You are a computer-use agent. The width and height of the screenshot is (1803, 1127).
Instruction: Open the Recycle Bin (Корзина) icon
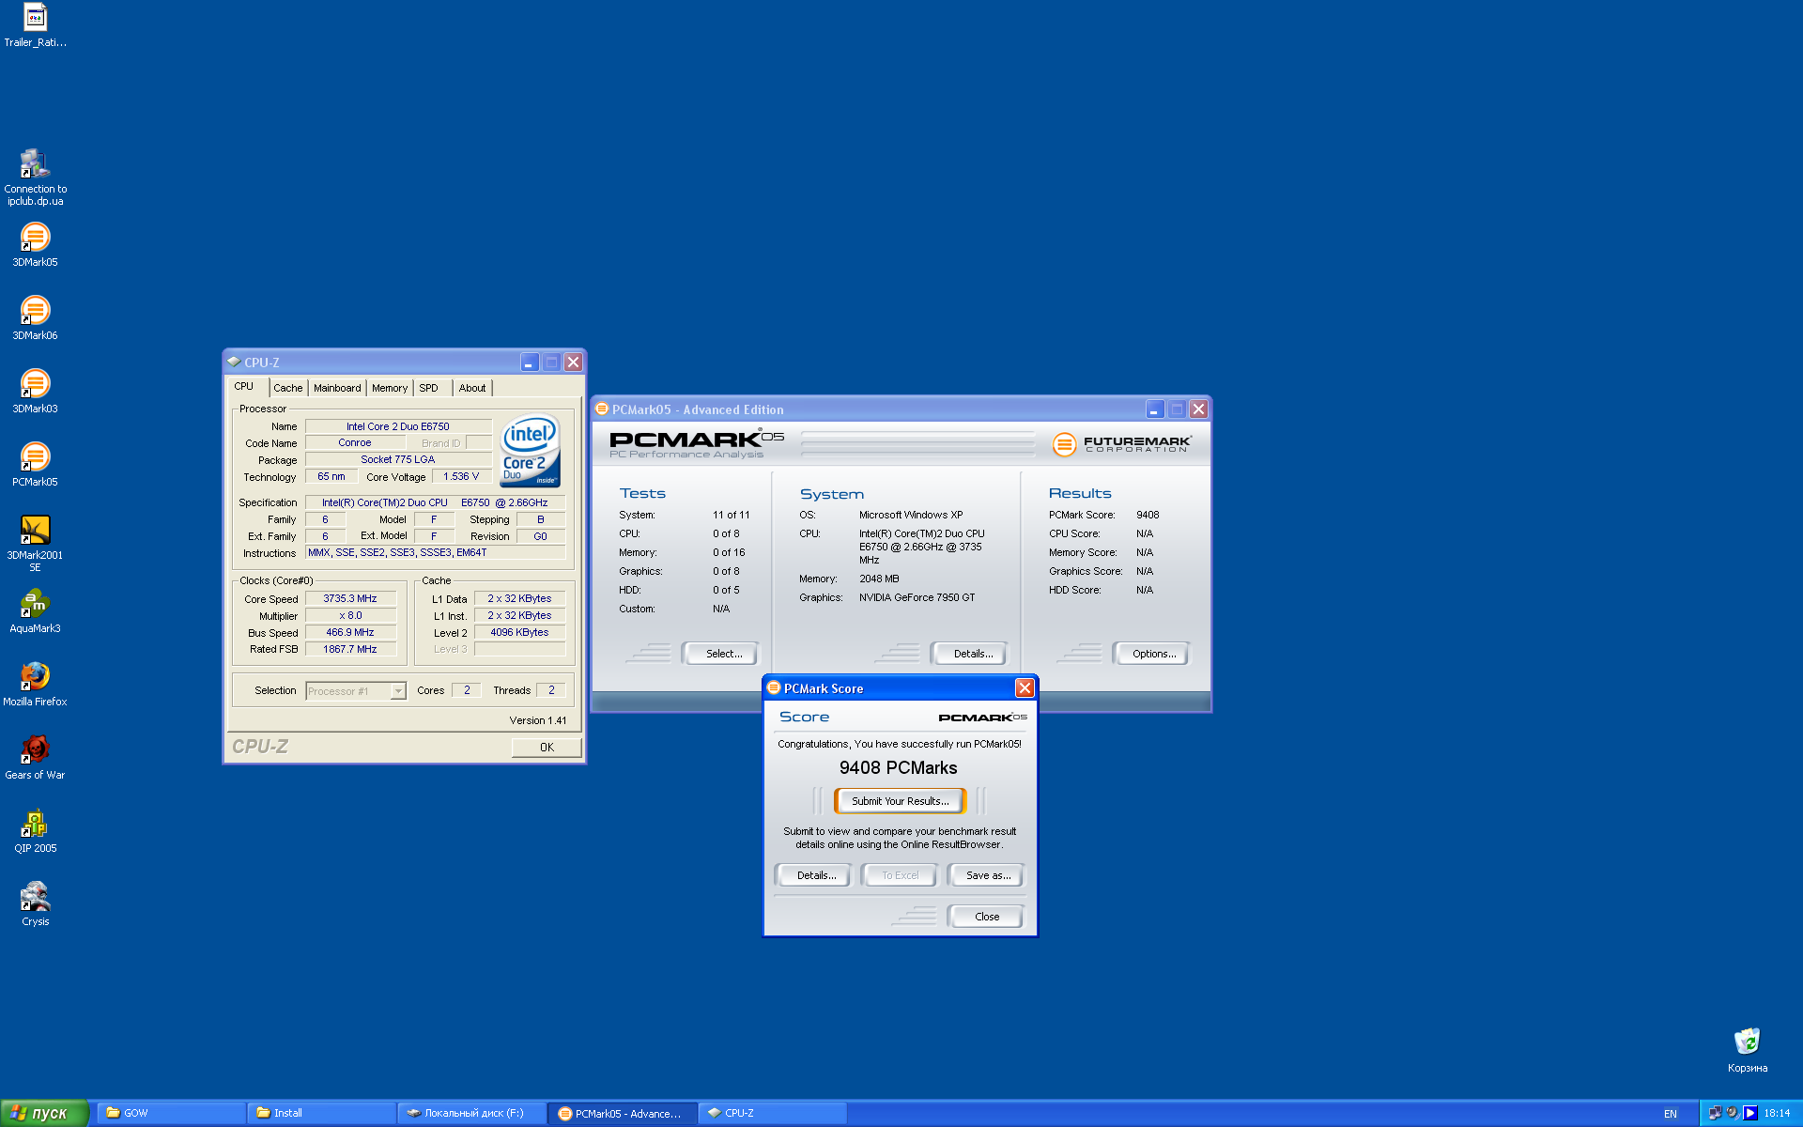click(1747, 1050)
